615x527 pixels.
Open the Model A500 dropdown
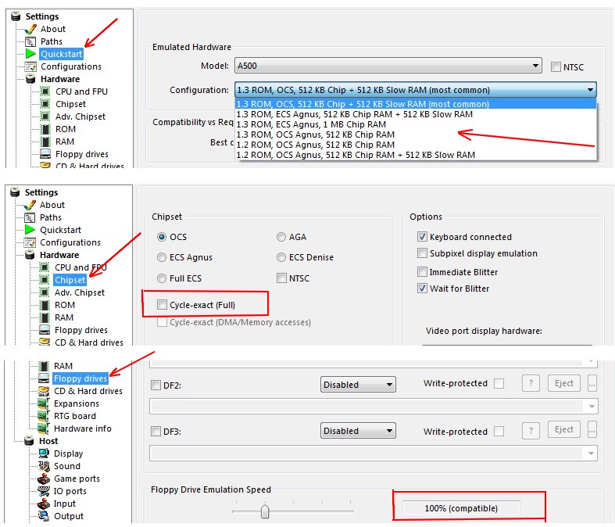click(388, 66)
